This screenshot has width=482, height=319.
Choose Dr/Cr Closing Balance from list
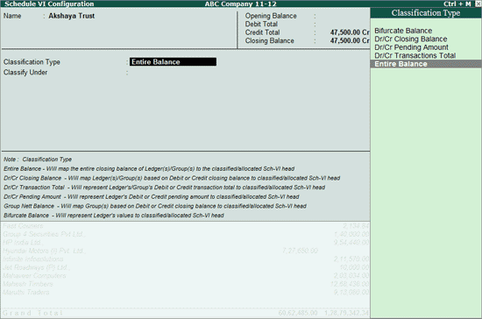tap(411, 39)
